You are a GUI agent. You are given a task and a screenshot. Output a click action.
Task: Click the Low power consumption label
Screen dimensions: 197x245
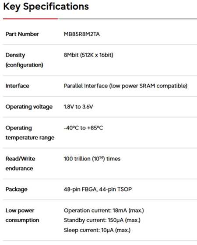point(22,215)
